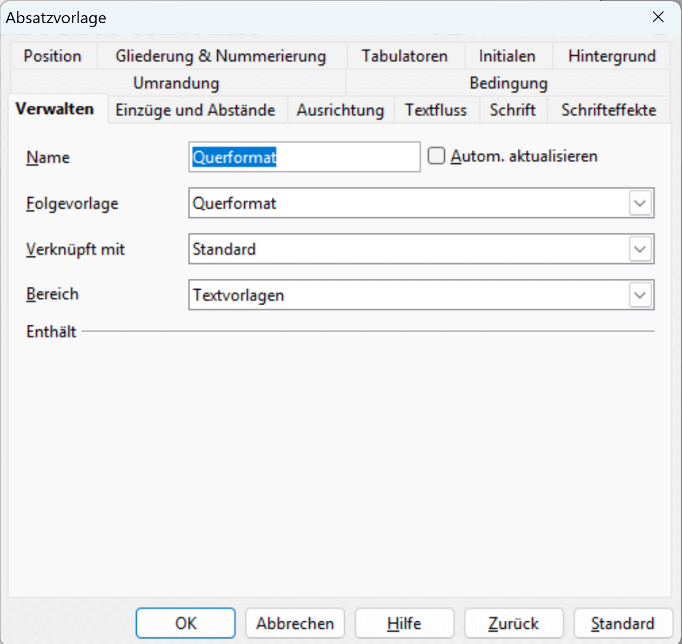Open the Bereich dropdown showing Textvorlagen
The height and width of the screenshot is (644, 682).
click(x=640, y=294)
